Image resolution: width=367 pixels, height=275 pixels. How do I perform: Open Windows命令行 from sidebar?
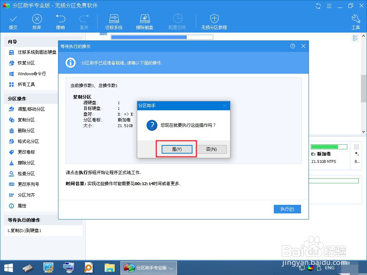[x=27, y=74]
